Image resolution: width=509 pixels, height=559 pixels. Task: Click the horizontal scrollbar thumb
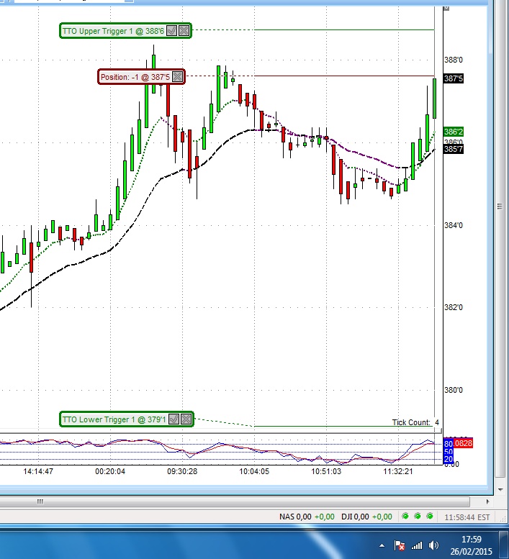tap(235, 502)
